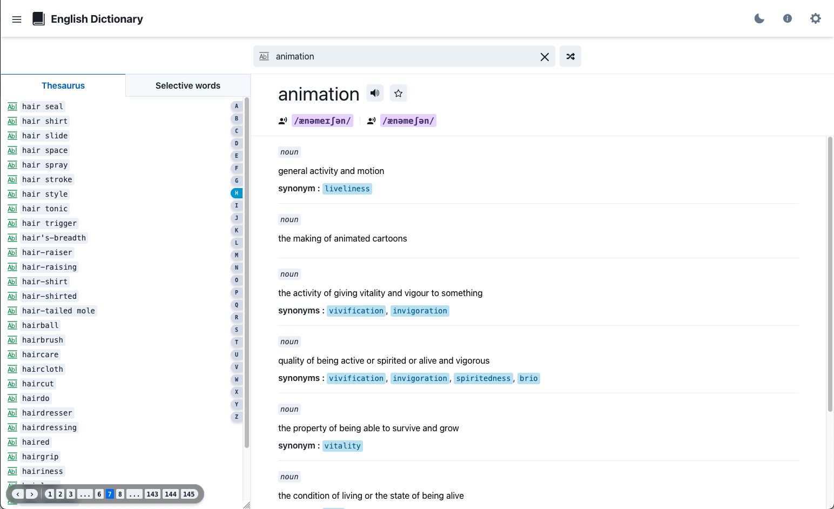This screenshot has height=509, width=834.
Task: Select page 145 in pagination
Action: (189, 494)
